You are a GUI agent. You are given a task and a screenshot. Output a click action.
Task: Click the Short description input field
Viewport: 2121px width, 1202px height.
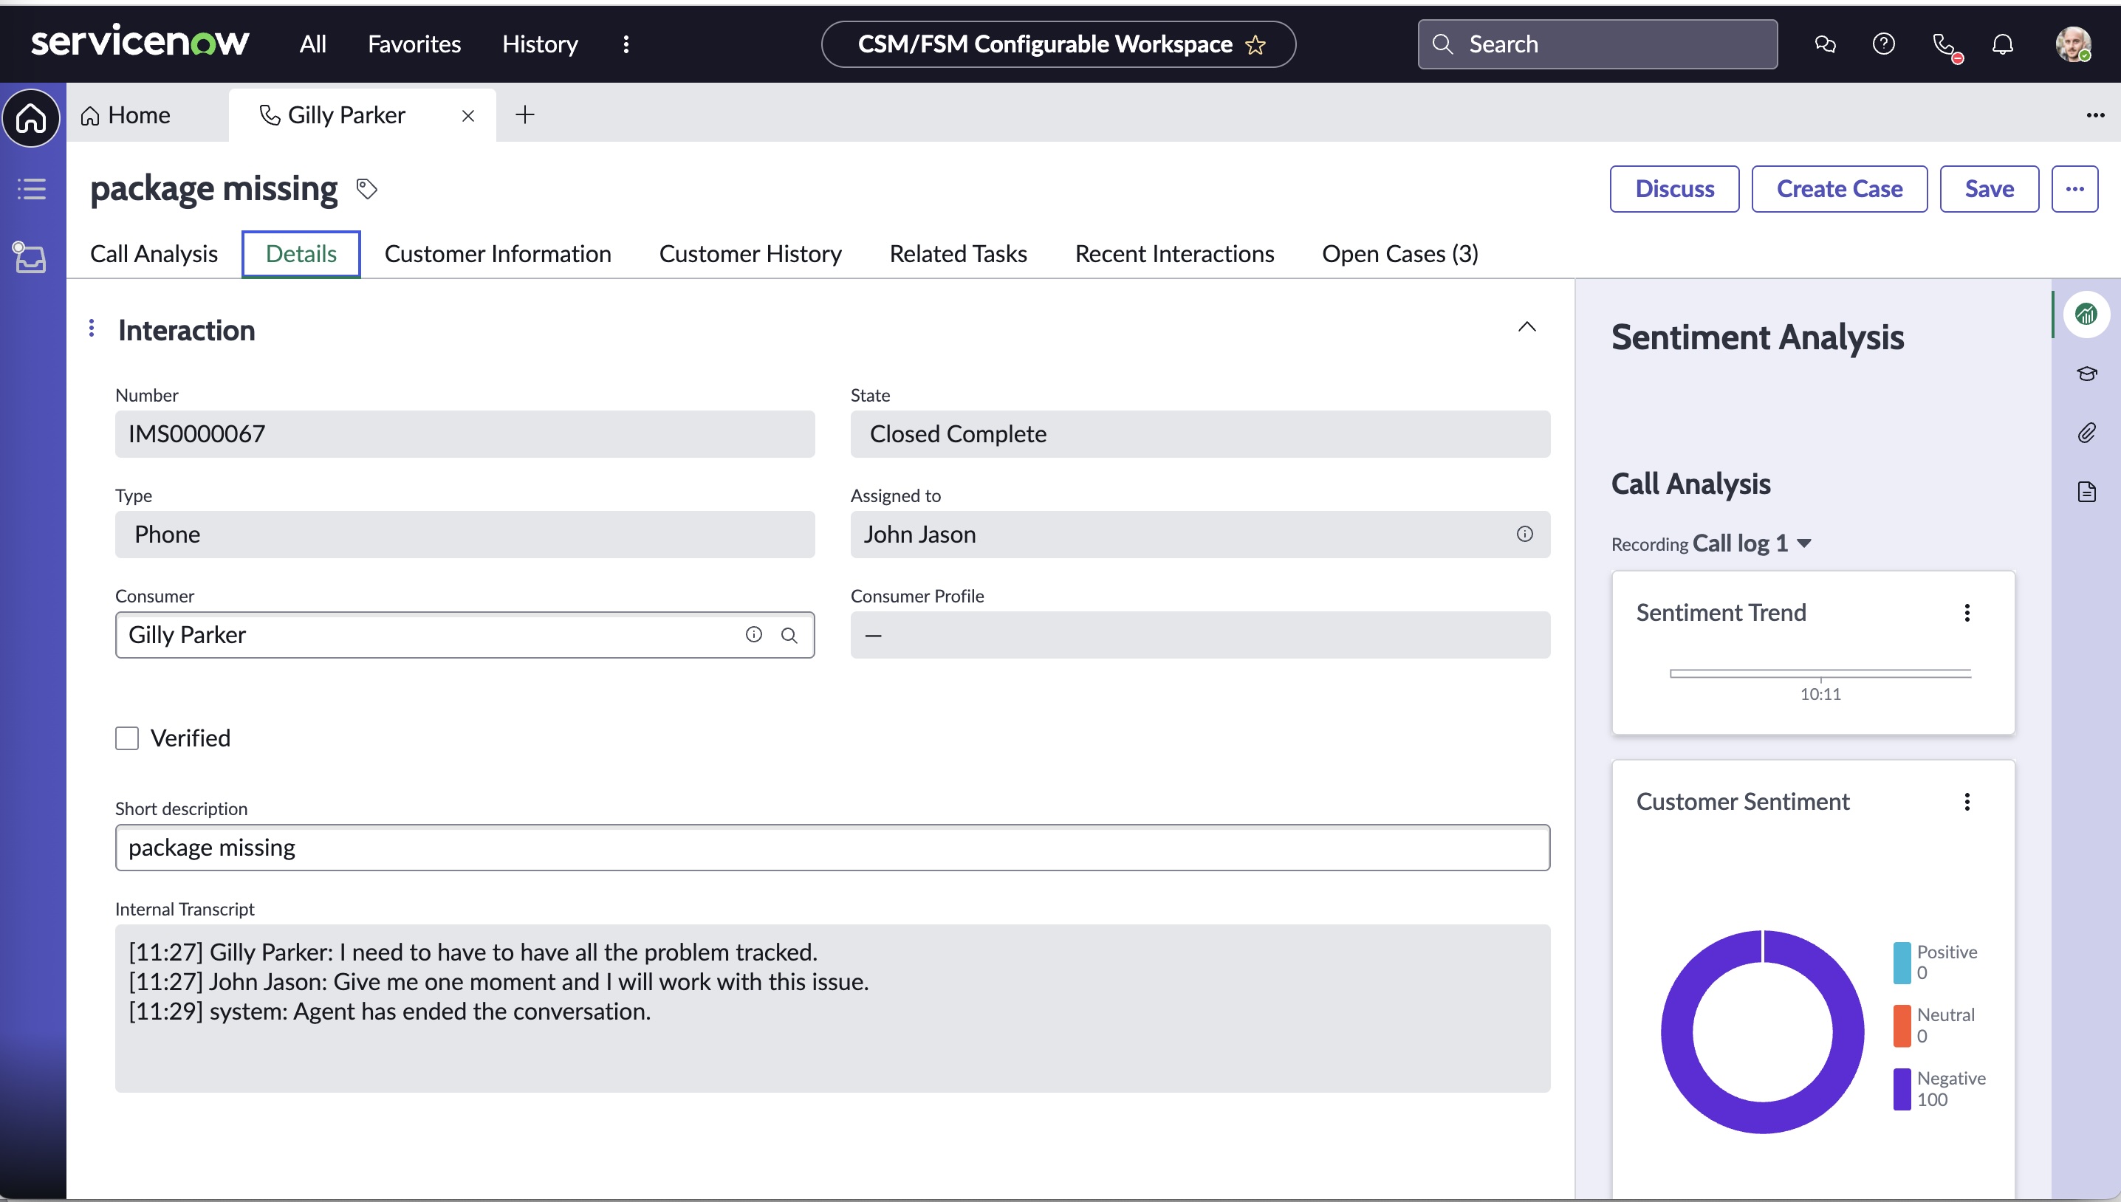click(x=832, y=847)
